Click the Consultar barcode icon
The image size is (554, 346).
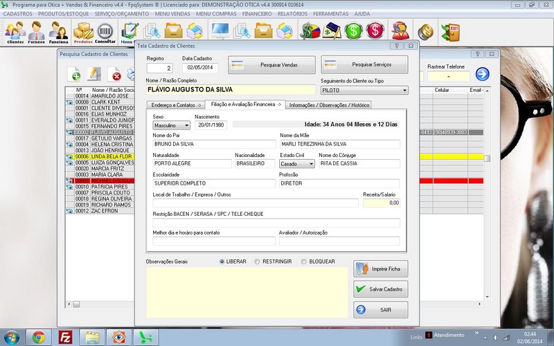[x=105, y=31]
